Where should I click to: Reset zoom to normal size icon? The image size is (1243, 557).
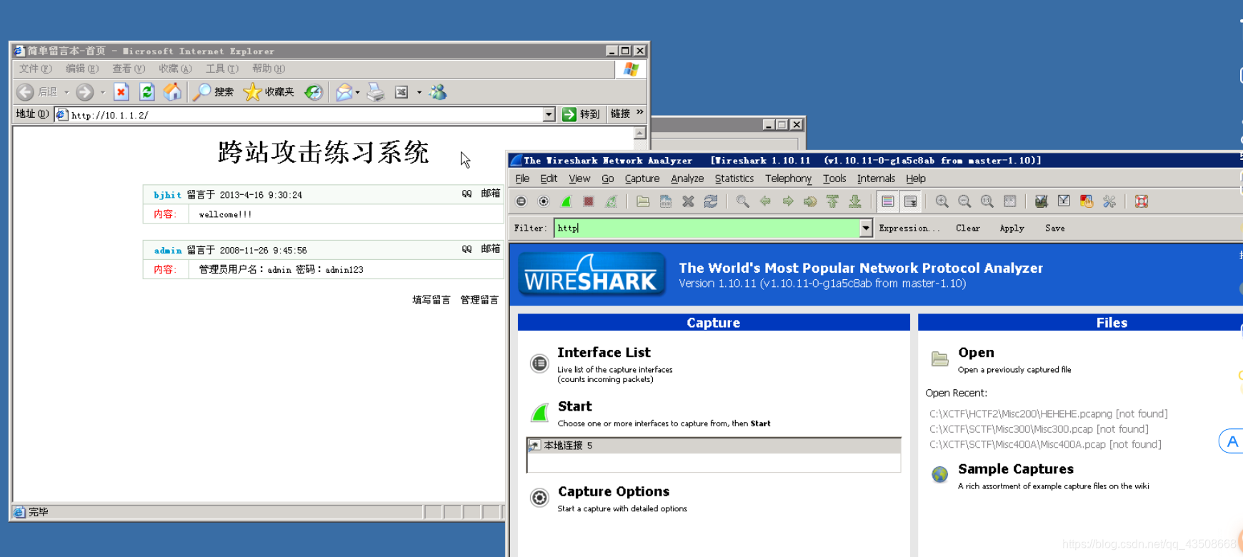click(987, 201)
